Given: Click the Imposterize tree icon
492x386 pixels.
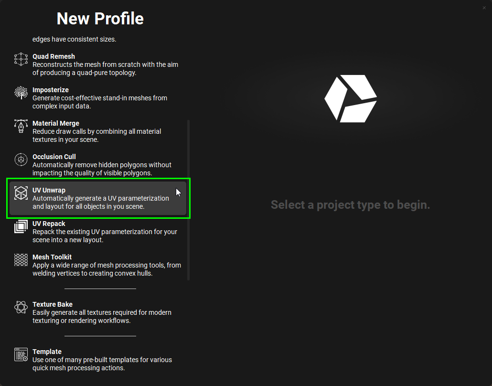Looking at the screenshot, I should click(21, 93).
